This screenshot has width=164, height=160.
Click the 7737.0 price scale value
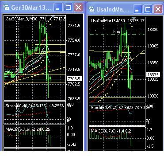tap(74, 55)
